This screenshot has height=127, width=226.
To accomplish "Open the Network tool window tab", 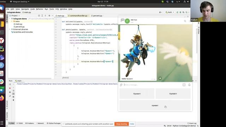I will pyautogui.click(x=40, y=123).
